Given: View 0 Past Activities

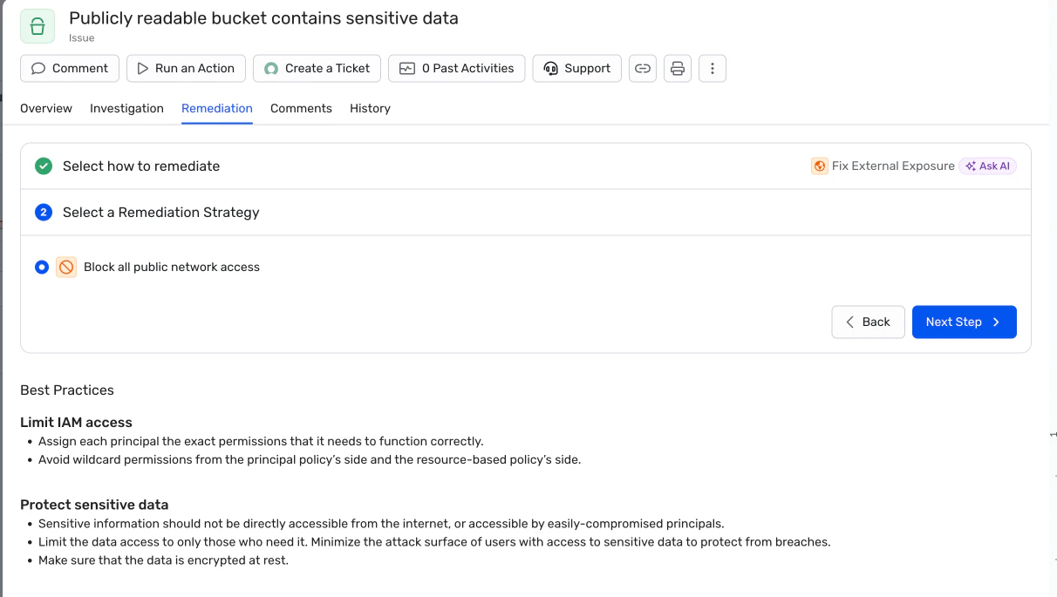Looking at the screenshot, I should [457, 68].
